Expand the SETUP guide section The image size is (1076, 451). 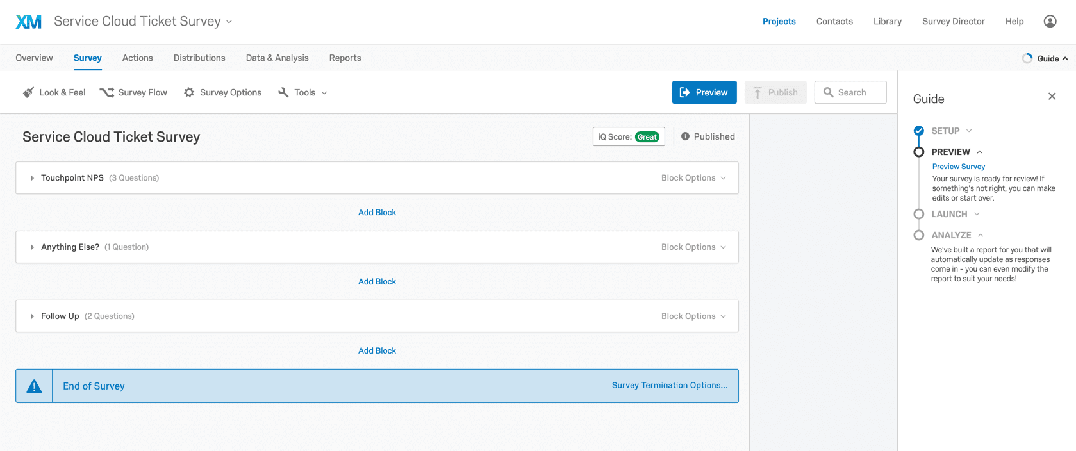click(969, 131)
